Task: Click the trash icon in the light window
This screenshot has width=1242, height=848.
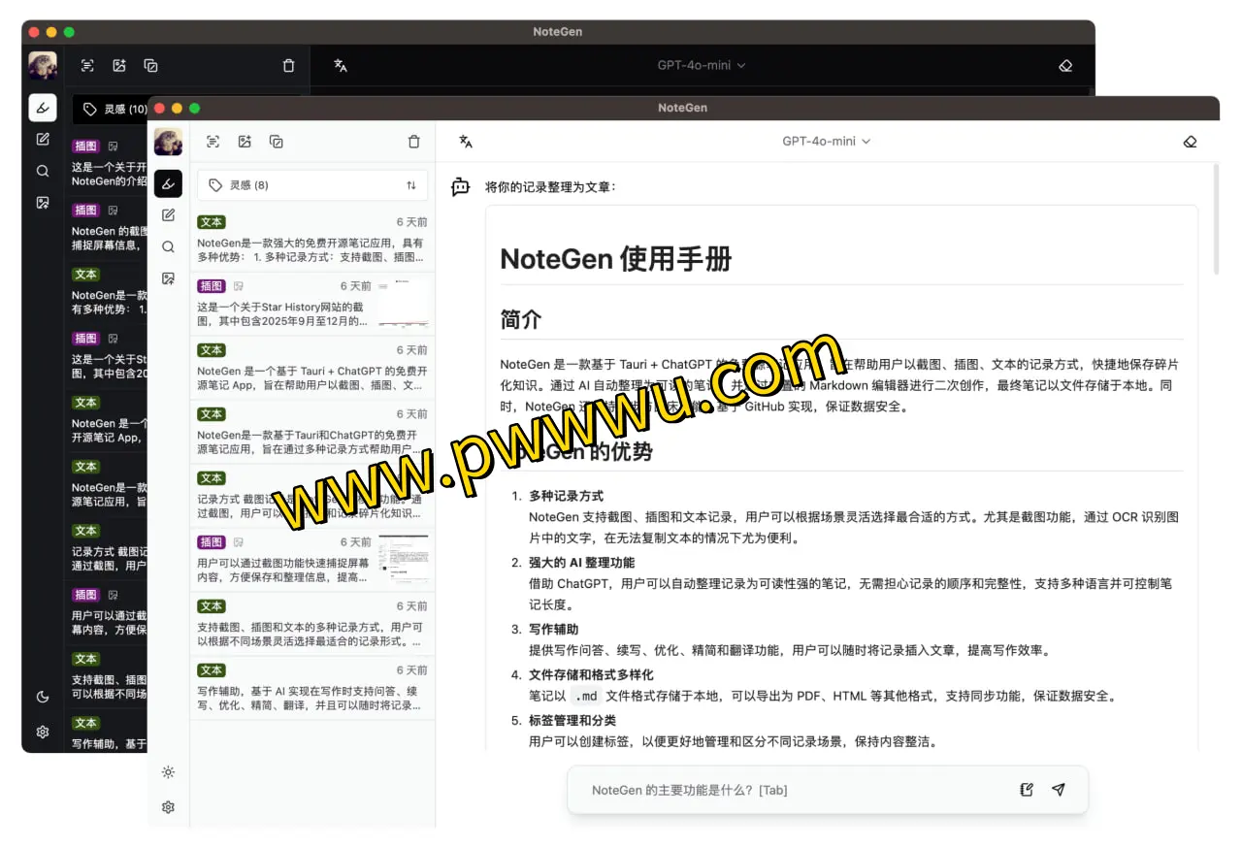Action: 414,142
